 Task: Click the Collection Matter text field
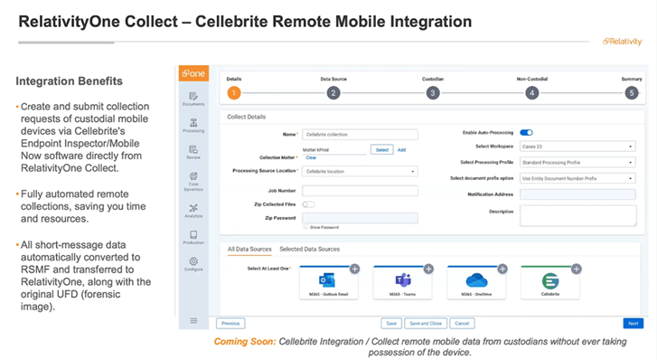(334, 150)
